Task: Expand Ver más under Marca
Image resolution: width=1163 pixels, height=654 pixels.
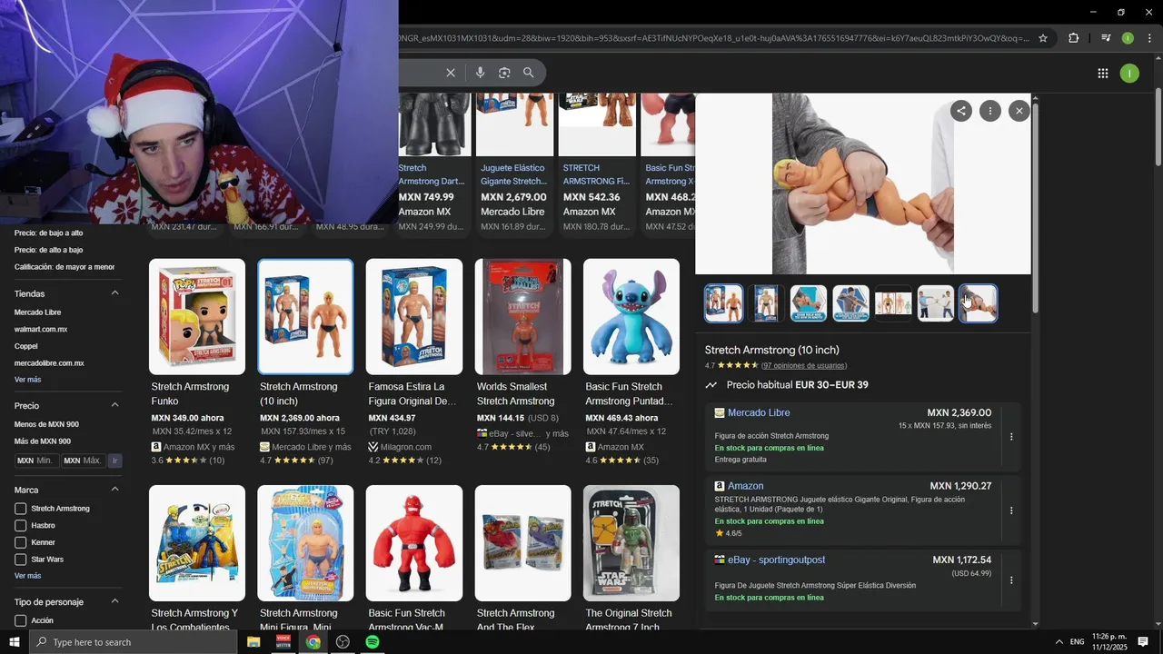Action: coord(27,576)
